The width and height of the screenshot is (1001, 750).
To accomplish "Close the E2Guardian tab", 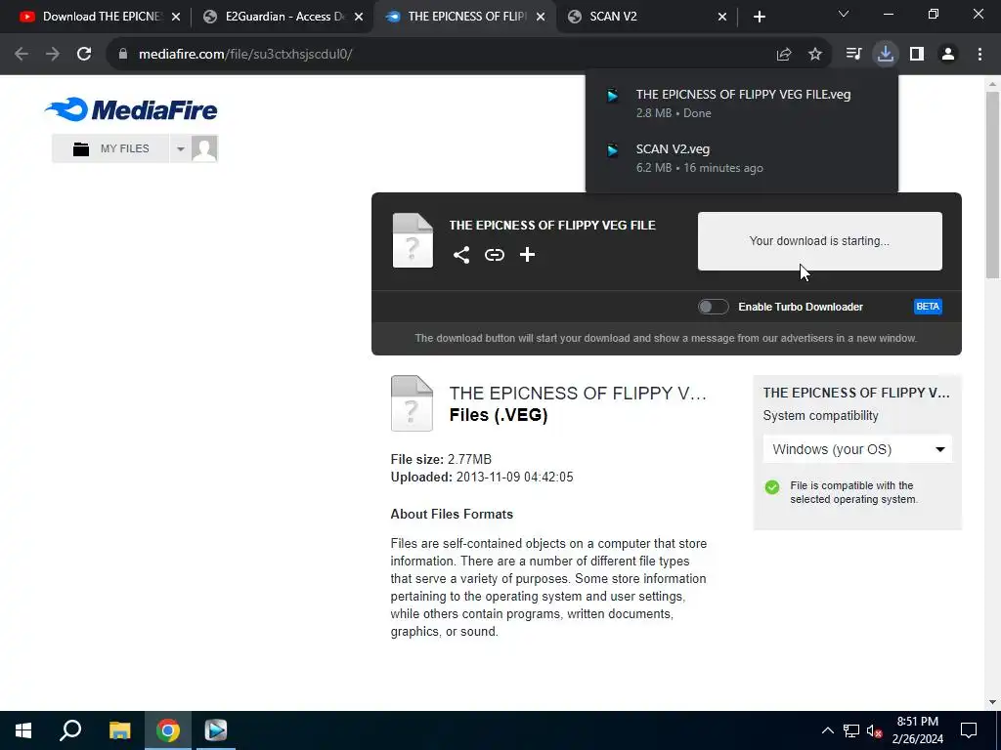I will pyautogui.click(x=359, y=17).
